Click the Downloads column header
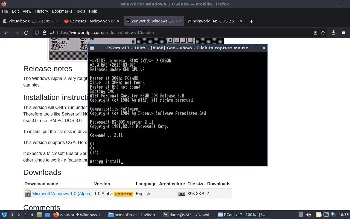Viewport: 350px width, 219px height. (219, 184)
